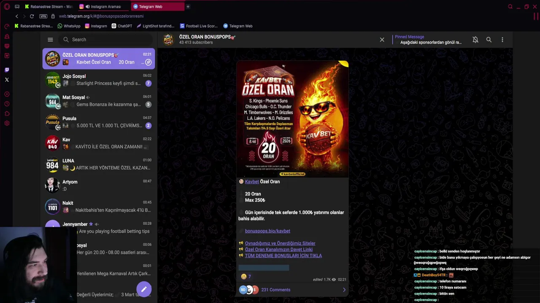Open Opera sidebar settings gear
The height and width of the screenshot is (303, 540).
7,123
